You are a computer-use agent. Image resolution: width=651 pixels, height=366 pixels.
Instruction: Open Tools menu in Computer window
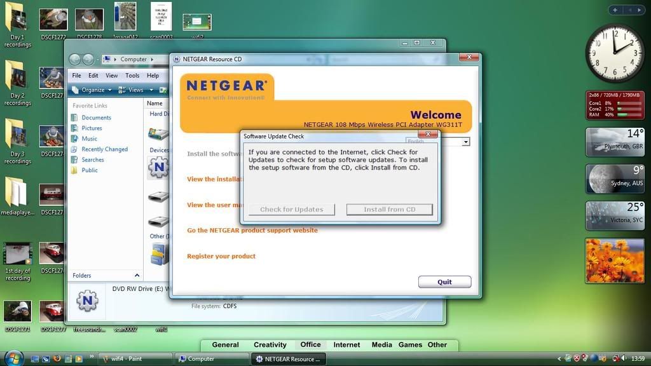[132, 76]
